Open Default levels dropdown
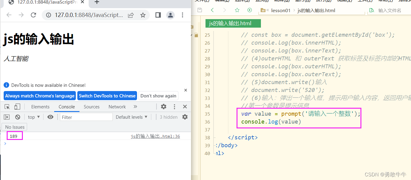 click(132, 117)
